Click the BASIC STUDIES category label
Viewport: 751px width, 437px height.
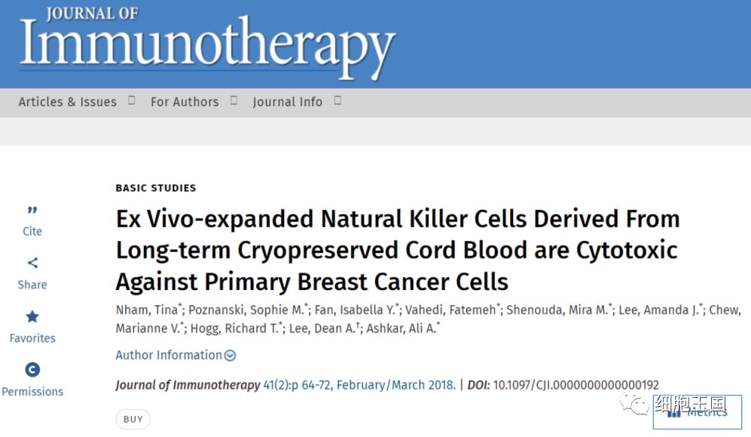(155, 188)
